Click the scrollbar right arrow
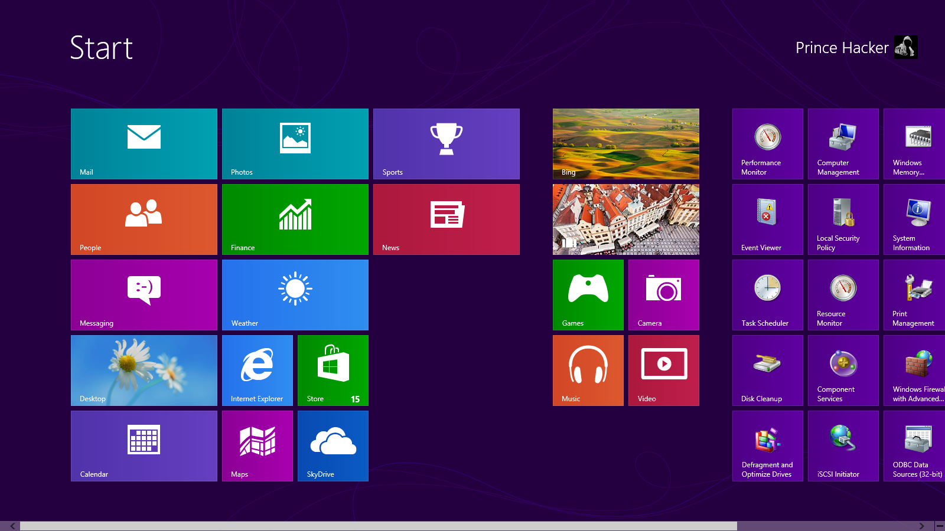 (x=921, y=526)
